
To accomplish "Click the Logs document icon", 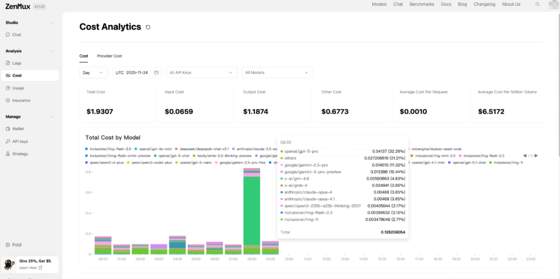I will (8, 63).
